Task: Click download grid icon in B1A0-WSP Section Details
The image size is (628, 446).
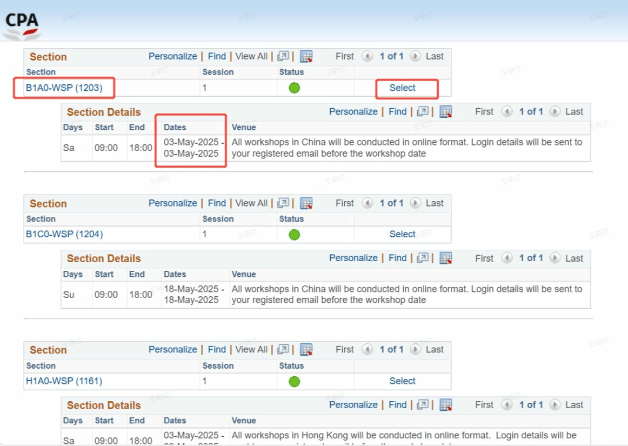Action: (445, 112)
